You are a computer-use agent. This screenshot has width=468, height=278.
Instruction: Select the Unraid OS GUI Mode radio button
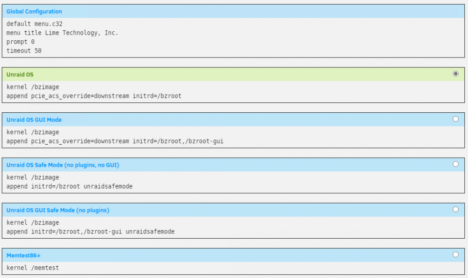[455, 119]
